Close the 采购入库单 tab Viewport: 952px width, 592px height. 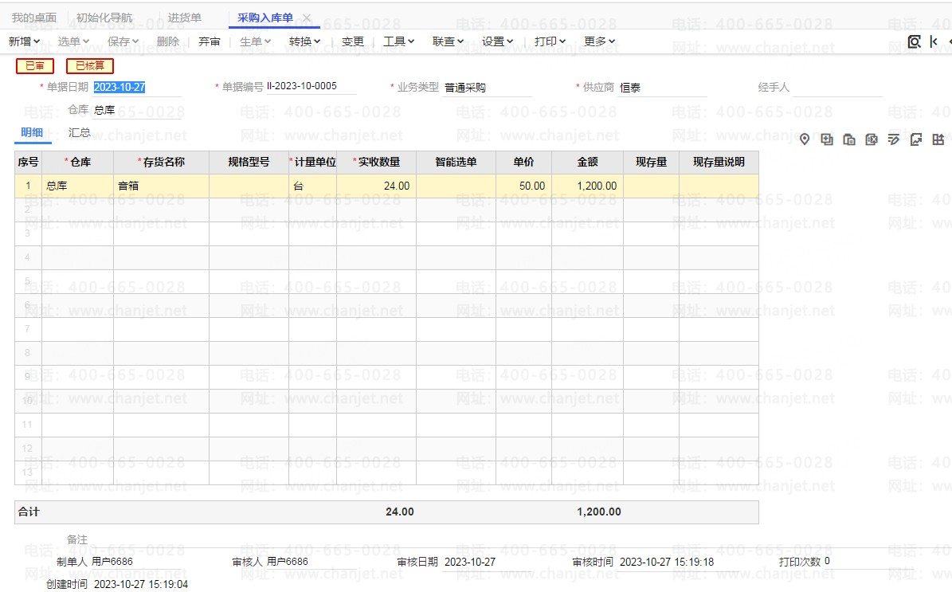[307, 18]
